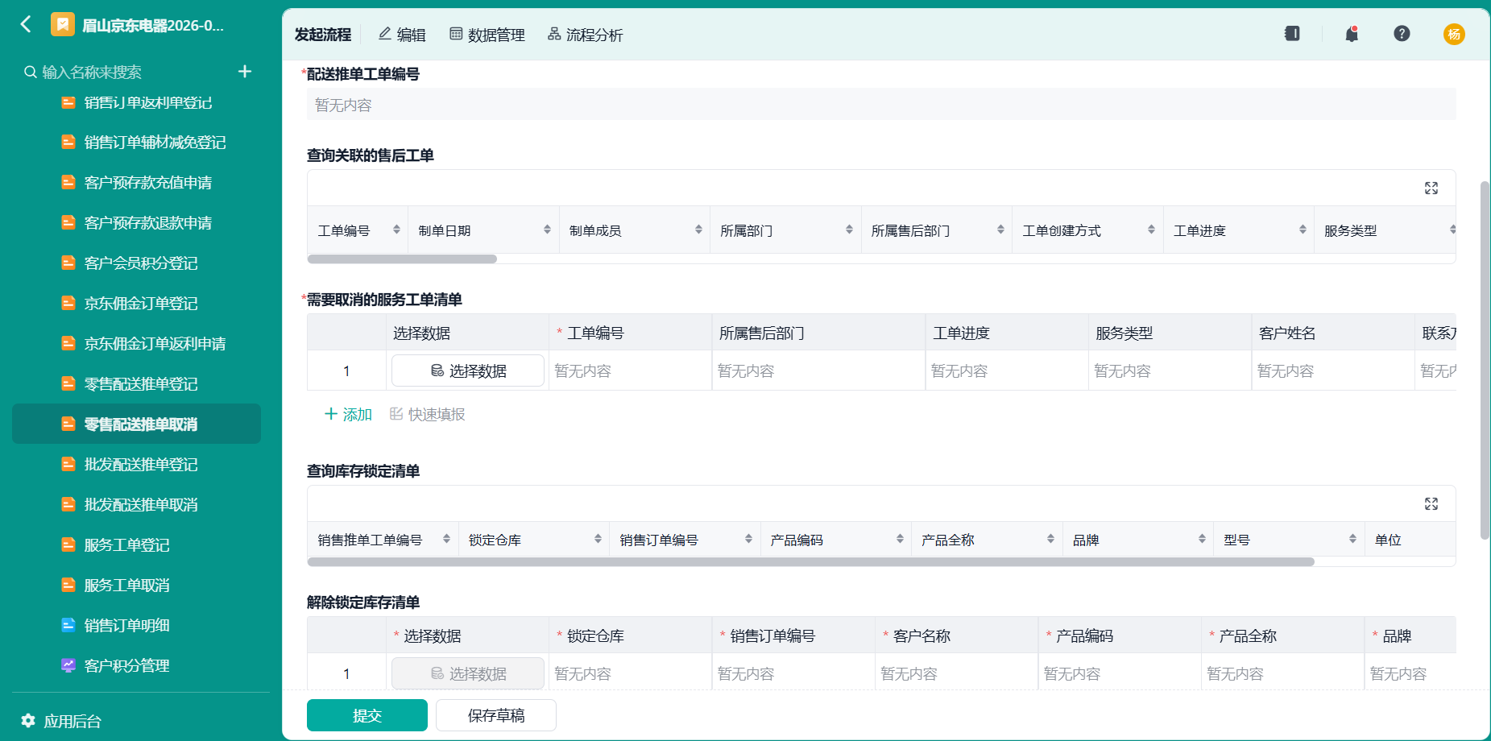This screenshot has width=1491, height=741.
Task: Open the dark book icon in header
Action: coord(1292,34)
